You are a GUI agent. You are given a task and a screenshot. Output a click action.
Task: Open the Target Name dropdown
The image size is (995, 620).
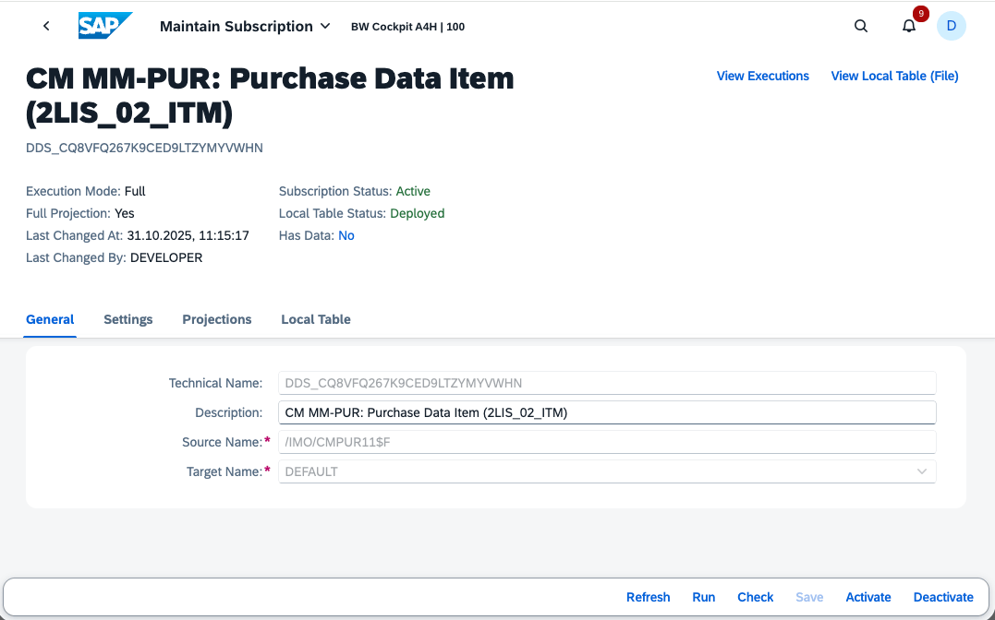(x=921, y=471)
